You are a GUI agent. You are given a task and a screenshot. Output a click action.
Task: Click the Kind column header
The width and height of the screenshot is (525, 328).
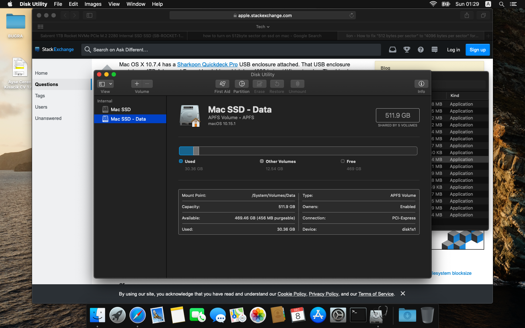(455, 95)
